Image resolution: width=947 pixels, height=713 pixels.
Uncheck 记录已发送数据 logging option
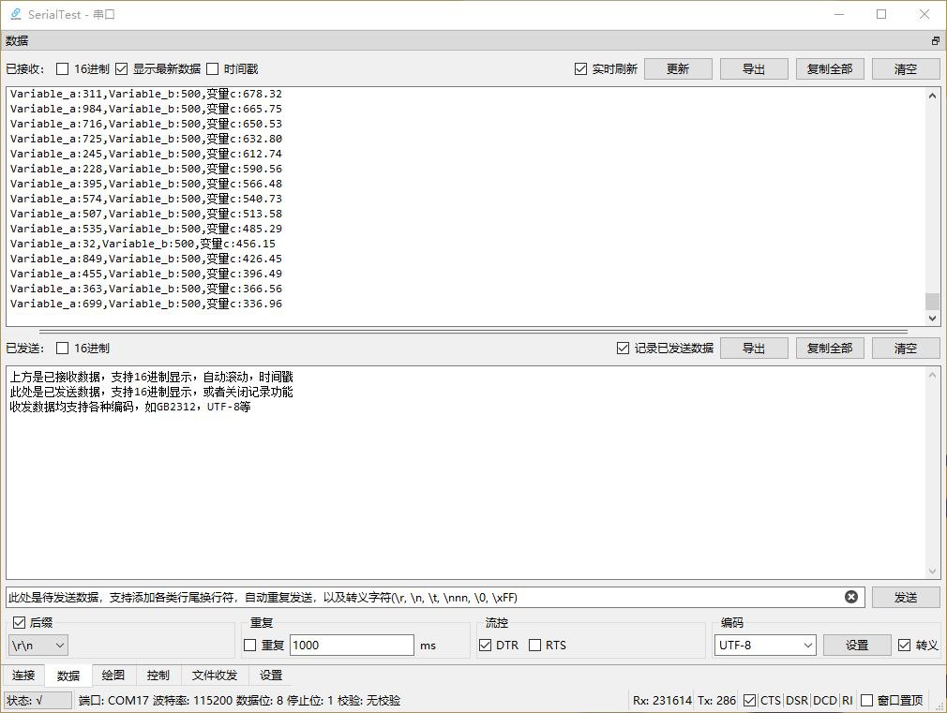(622, 347)
